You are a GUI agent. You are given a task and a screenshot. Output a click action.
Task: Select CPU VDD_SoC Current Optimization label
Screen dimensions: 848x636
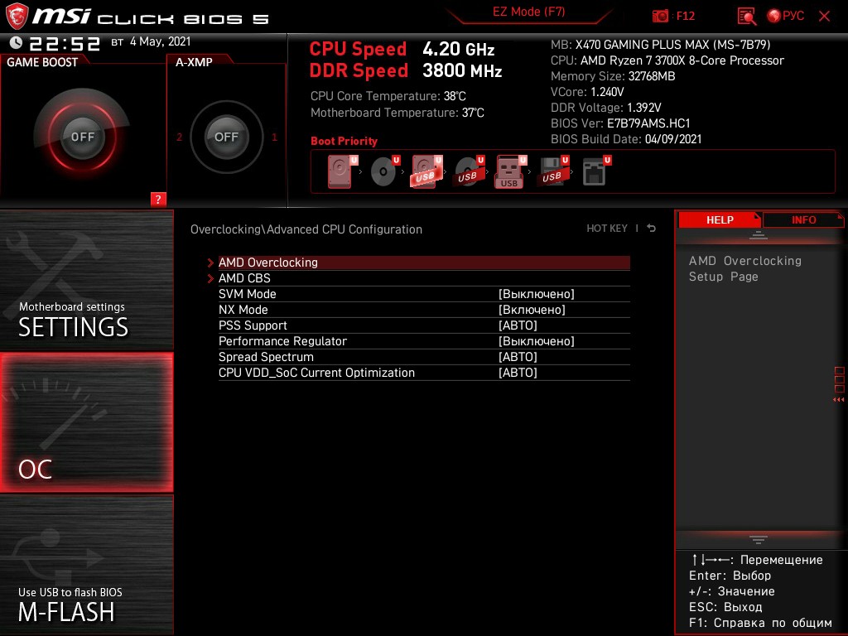tap(316, 372)
